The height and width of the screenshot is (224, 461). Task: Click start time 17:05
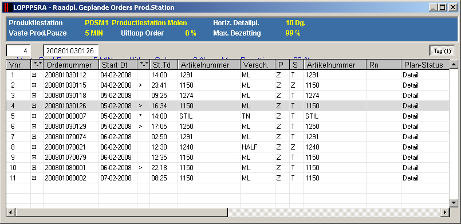[x=159, y=127]
